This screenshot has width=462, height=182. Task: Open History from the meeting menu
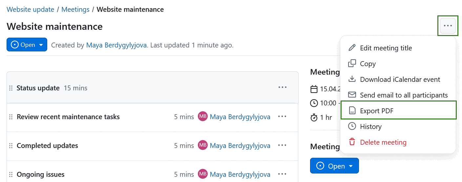pos(370,126)
